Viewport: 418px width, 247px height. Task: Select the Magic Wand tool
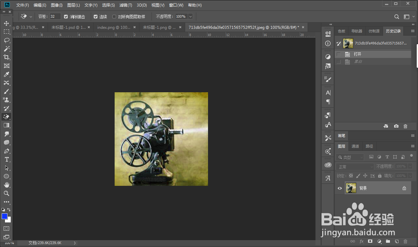[x=6, y=49]
